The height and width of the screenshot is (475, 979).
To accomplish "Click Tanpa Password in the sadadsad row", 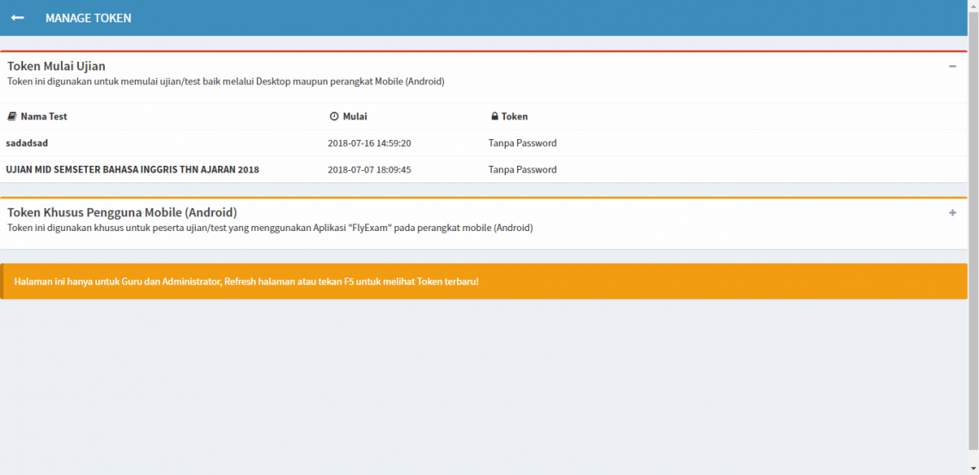I will 522,143.
